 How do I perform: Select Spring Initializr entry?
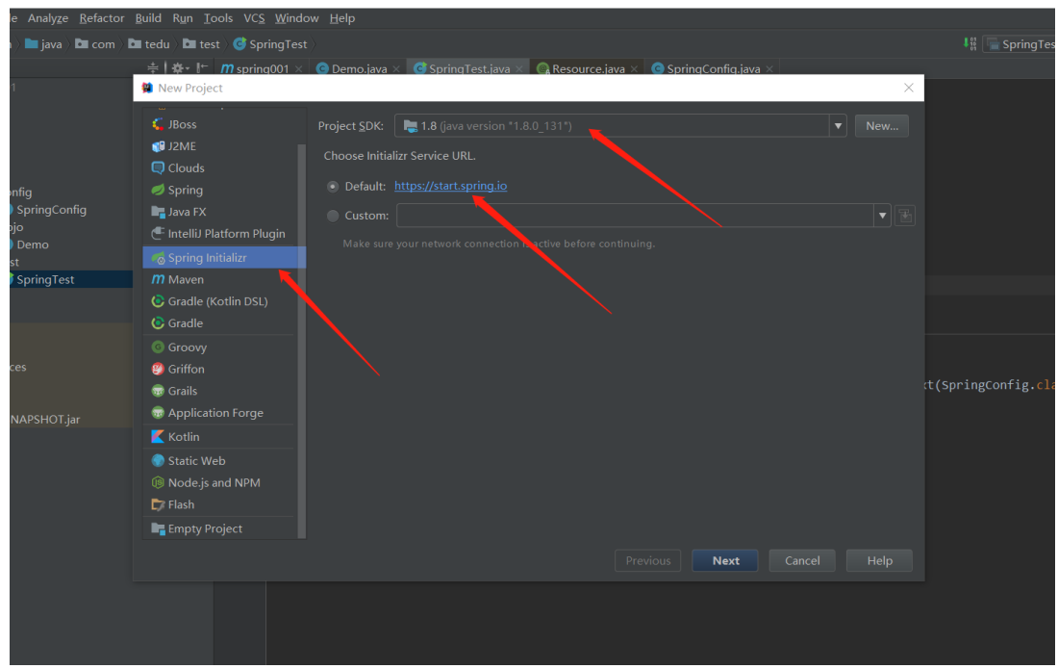coord(224,257)
